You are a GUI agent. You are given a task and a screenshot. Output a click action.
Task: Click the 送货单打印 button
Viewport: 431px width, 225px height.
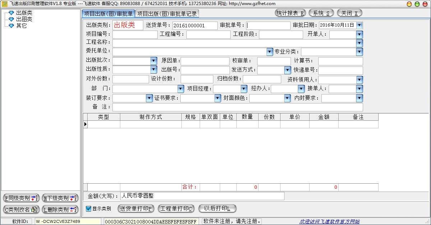coord(136,208)
